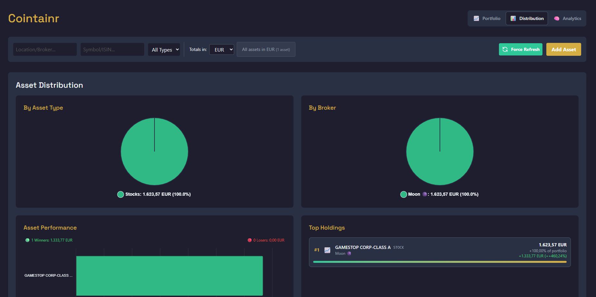
Task: Toggle the Stocks legend entry under the pie chart
Action: pos(154,194)
